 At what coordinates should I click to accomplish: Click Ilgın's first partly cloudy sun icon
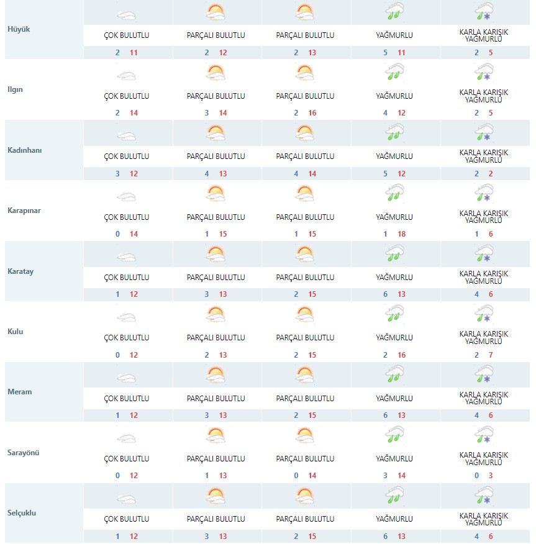216,73
